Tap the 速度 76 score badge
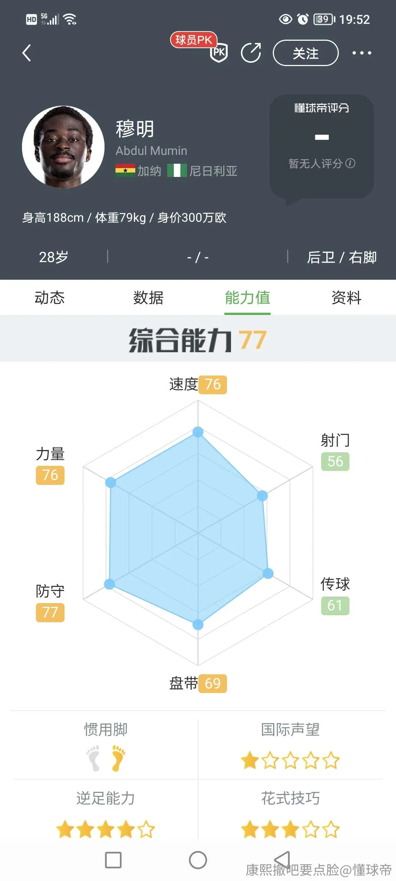The width and height of the screenshot is (396, 881). 213,385
